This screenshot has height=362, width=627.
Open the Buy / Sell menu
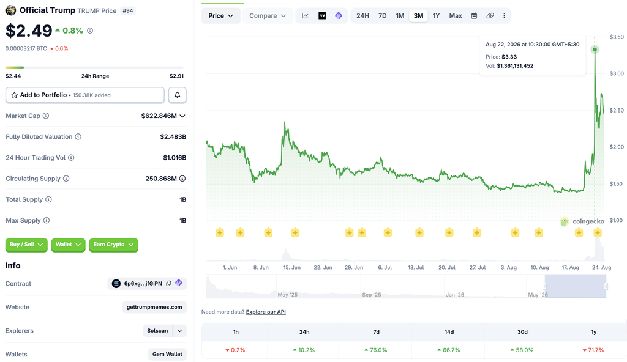pyautogui.click(x=26, y=245)
